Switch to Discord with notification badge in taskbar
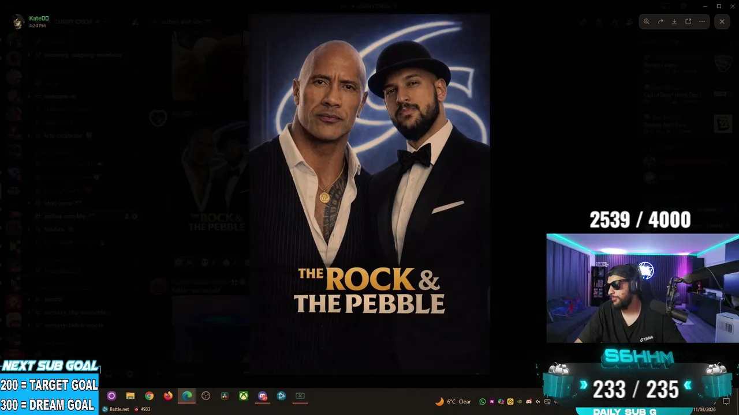Viewport: 739px width, 415px height. [x=263, y=396]
